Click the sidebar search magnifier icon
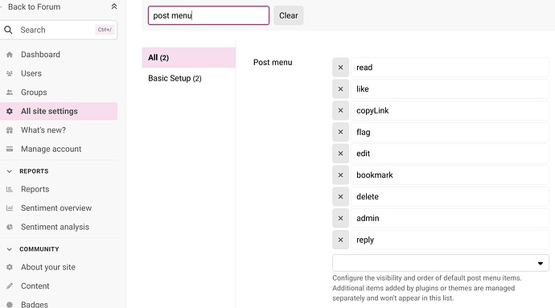The width and height of the screenshot is (555, 308). [x=8, y=30]
